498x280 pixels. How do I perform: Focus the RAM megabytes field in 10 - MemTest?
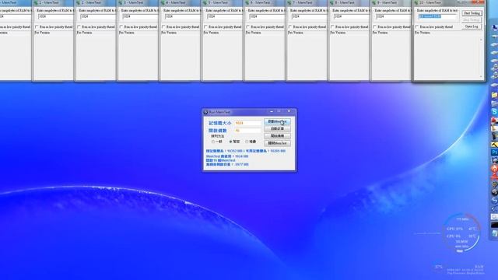438,16
